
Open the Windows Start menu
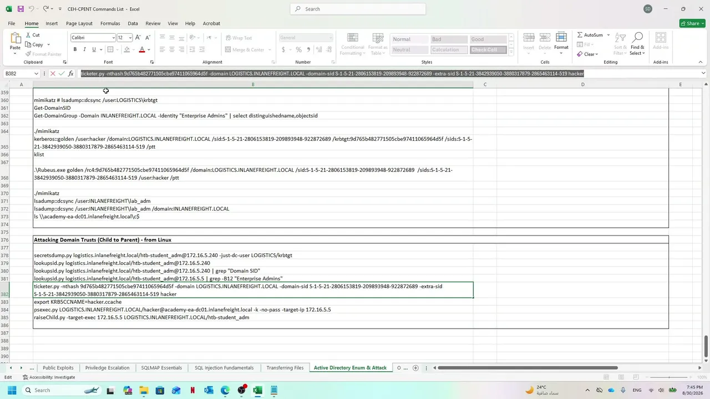pos(12,390)
